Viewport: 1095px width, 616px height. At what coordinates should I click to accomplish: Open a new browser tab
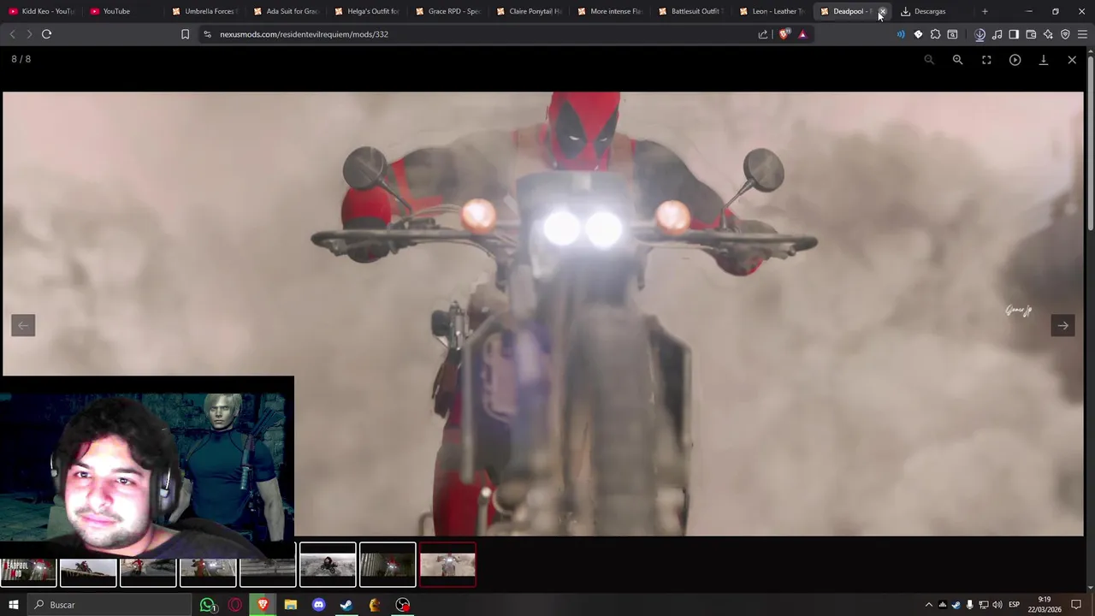985,11
